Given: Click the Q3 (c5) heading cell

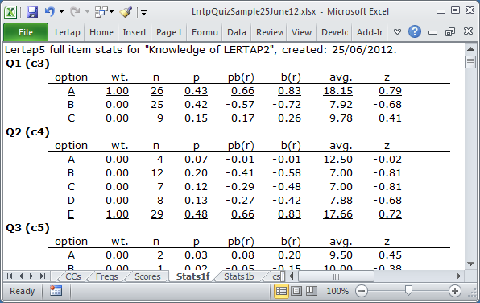Looking at the screenshot, I should tap(27, 228).
